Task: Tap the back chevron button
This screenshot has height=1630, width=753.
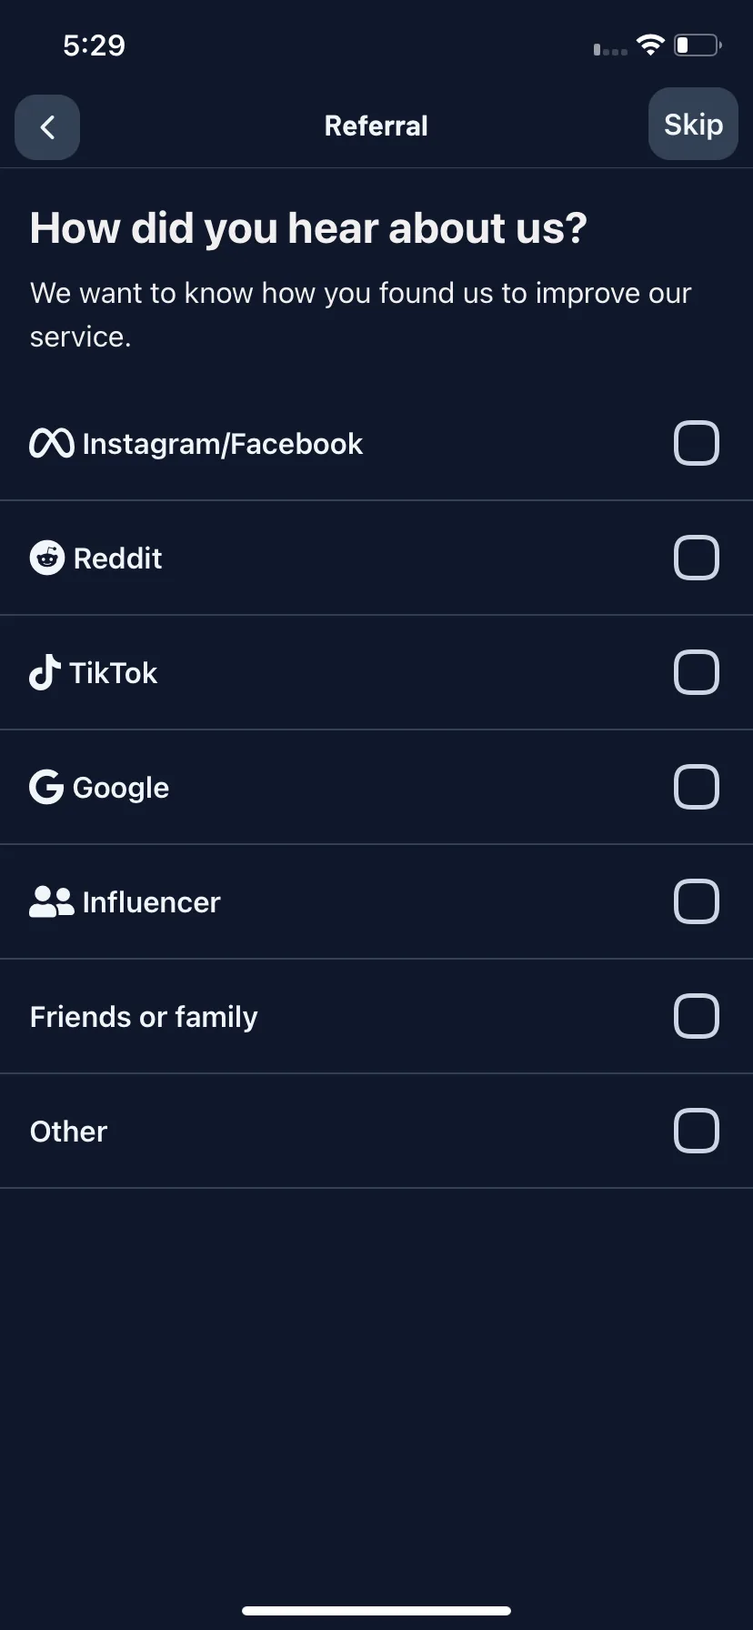Action: click(47, 127)
